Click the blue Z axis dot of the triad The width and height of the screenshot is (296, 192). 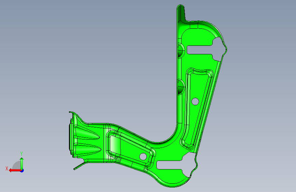click(x=22, y=170)
